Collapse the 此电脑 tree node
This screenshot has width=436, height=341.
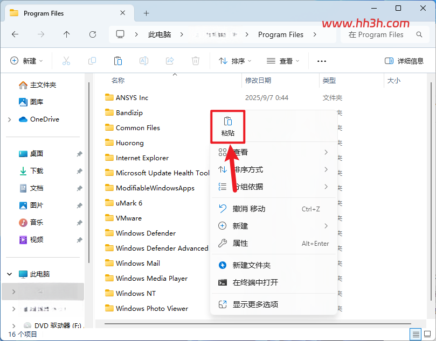click(10, 274)
